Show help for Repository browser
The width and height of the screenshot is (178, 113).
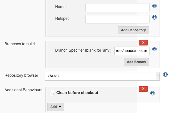165,74
